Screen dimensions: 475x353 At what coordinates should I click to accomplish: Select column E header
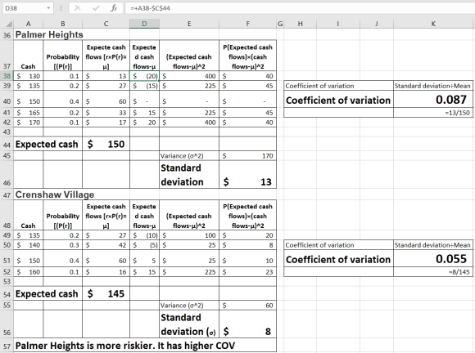click(189, 24)
